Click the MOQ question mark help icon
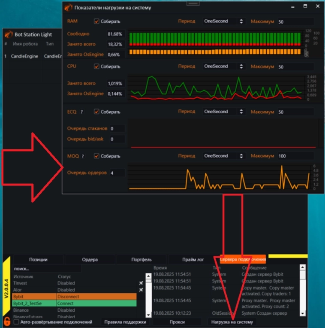This screenshot has width=325, height=328. (x=83, y=156)
